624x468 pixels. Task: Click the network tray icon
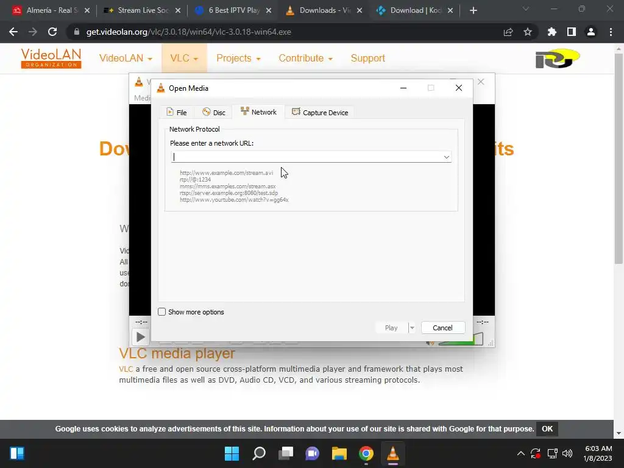point(552,453)
